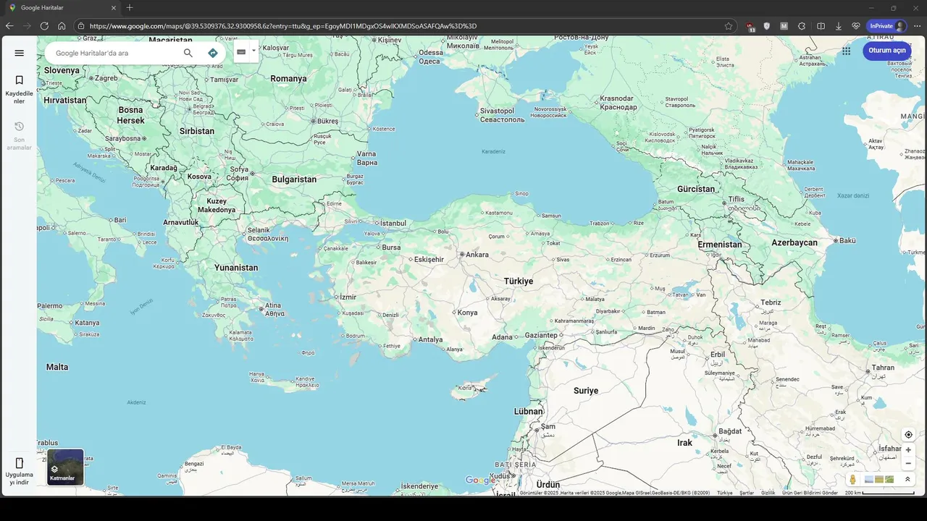Zoom in with the plus button
Screen dimensions: 927x521
point(908,450)
